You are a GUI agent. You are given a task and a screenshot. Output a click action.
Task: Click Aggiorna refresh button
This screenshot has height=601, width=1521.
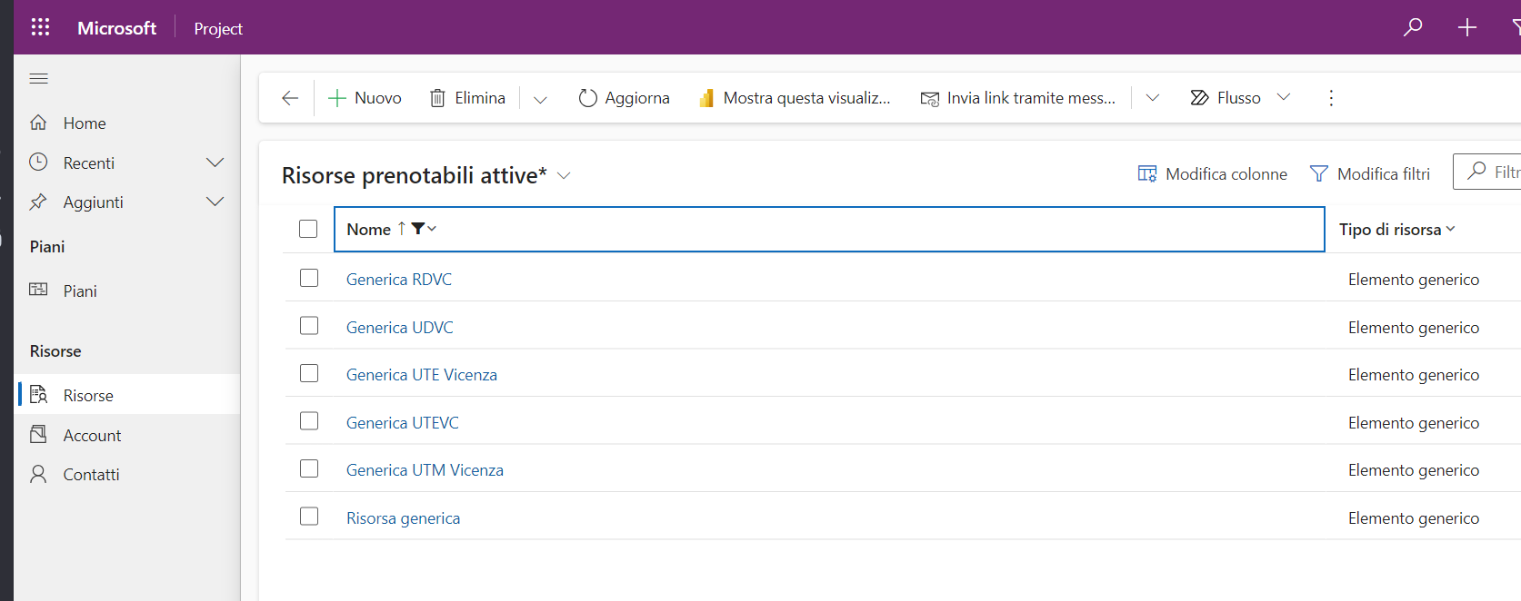coord(625,98)
